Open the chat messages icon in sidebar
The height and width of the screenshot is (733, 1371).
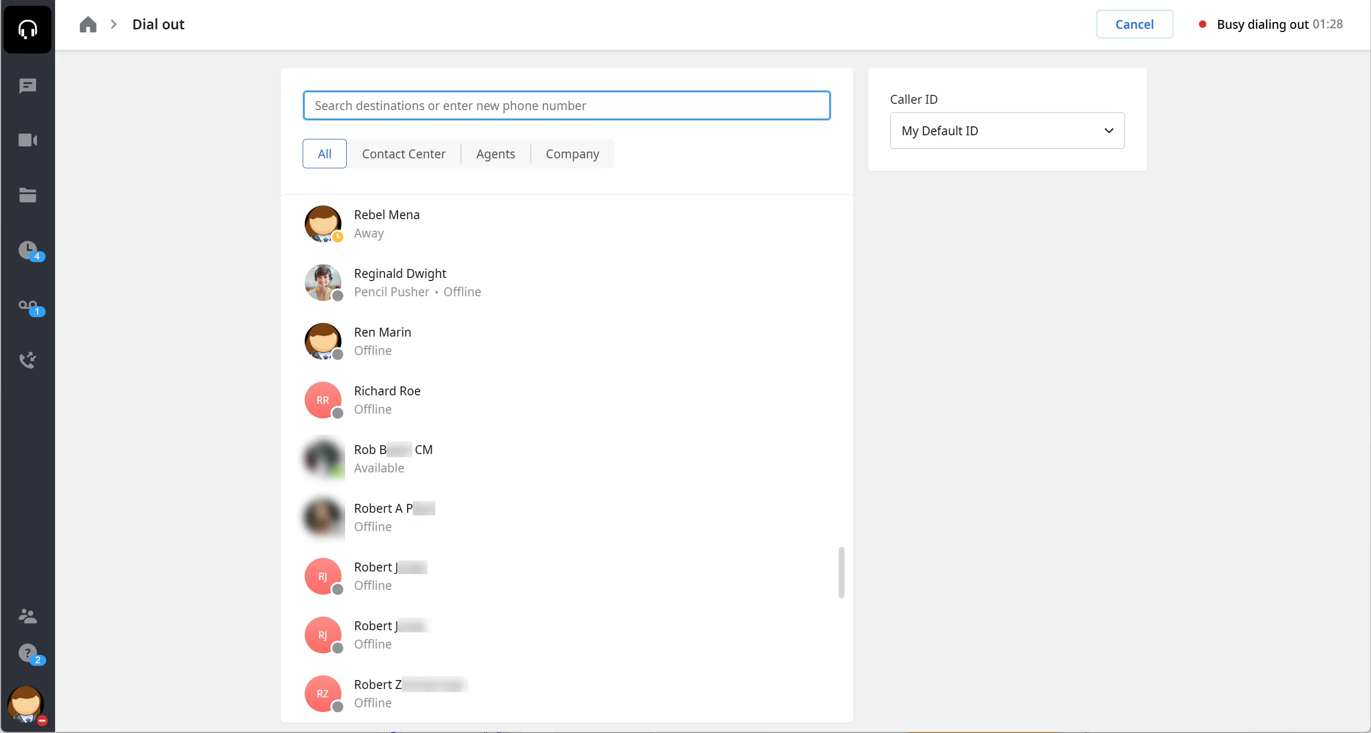(x=28, y=85)
